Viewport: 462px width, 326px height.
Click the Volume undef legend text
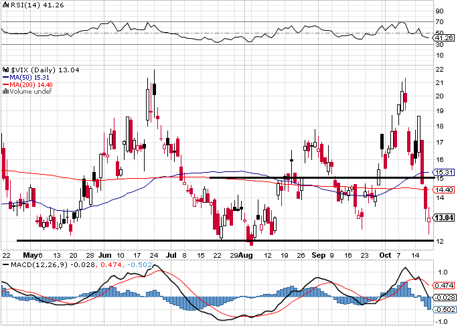[31, 92]
